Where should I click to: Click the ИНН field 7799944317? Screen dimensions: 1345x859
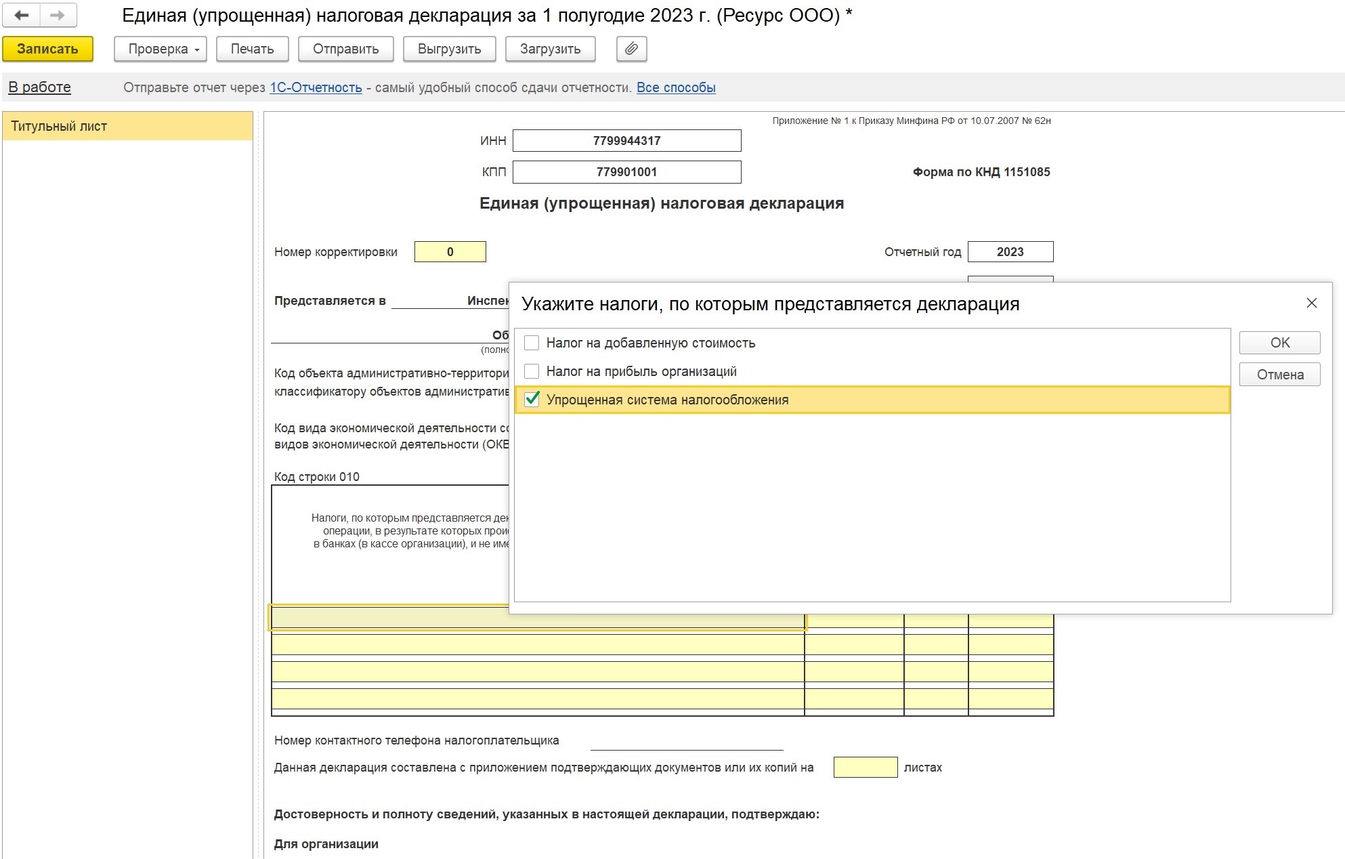pyautogui.click(x=627, y=141)
